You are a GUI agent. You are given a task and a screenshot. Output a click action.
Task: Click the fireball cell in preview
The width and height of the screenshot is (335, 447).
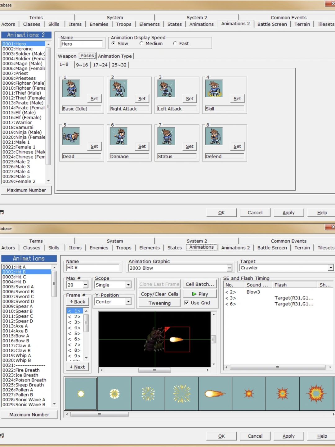(177, 339)
